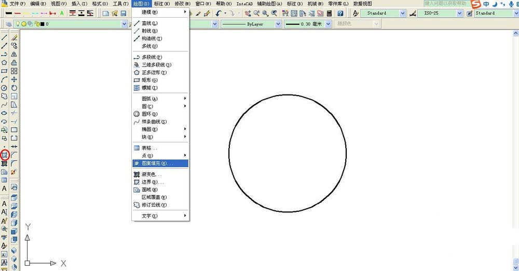
Task: Select the Circle tool in left toolbar
Action: coord(4,88)
